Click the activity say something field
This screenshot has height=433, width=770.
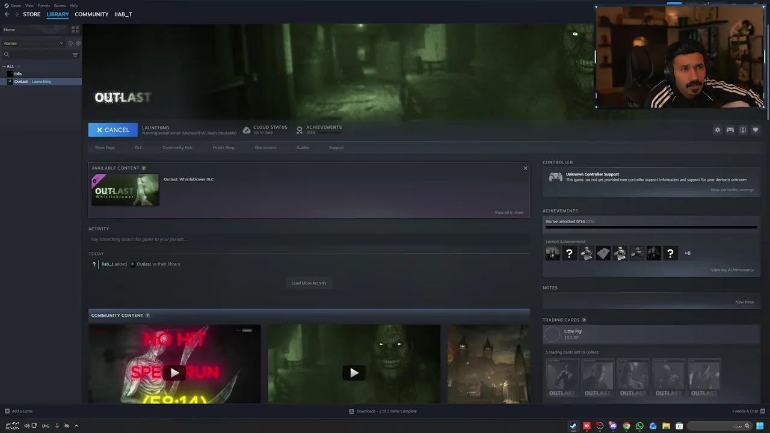pyautogui.click(x=309, y=239)
